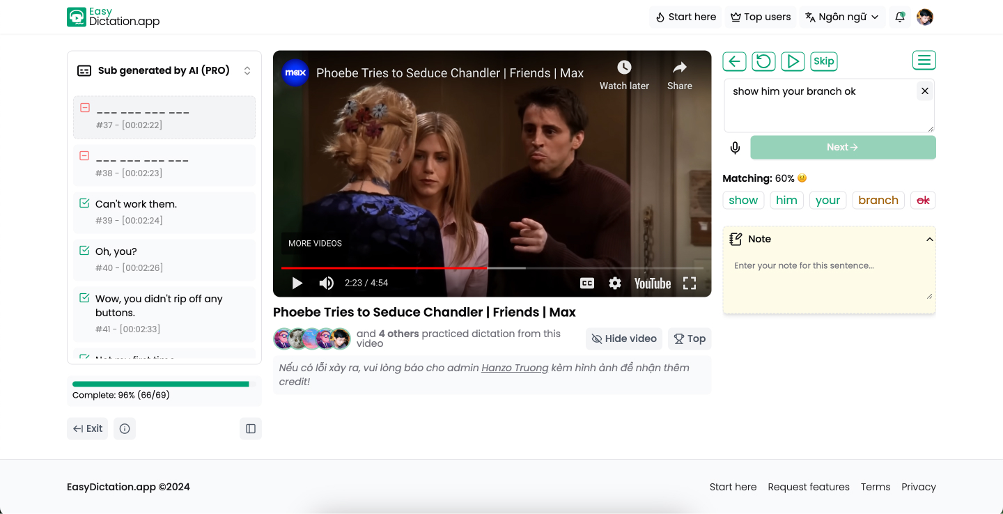Image resolution: width=1003 pixels, height=514 pixels.
Task: Clear the typed dictation text with X
Action: [x=924, y=91]
